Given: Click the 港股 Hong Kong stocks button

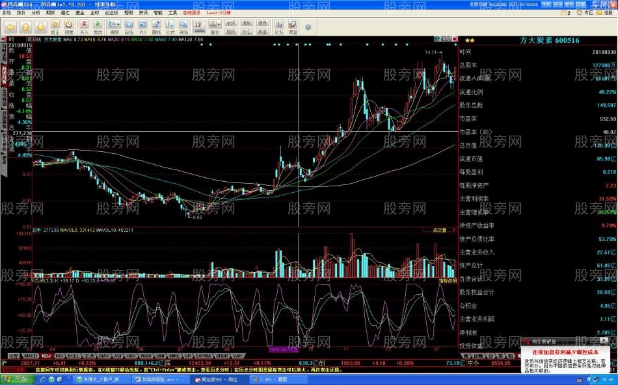Looking at the screenshot, I should coord(247,23).
